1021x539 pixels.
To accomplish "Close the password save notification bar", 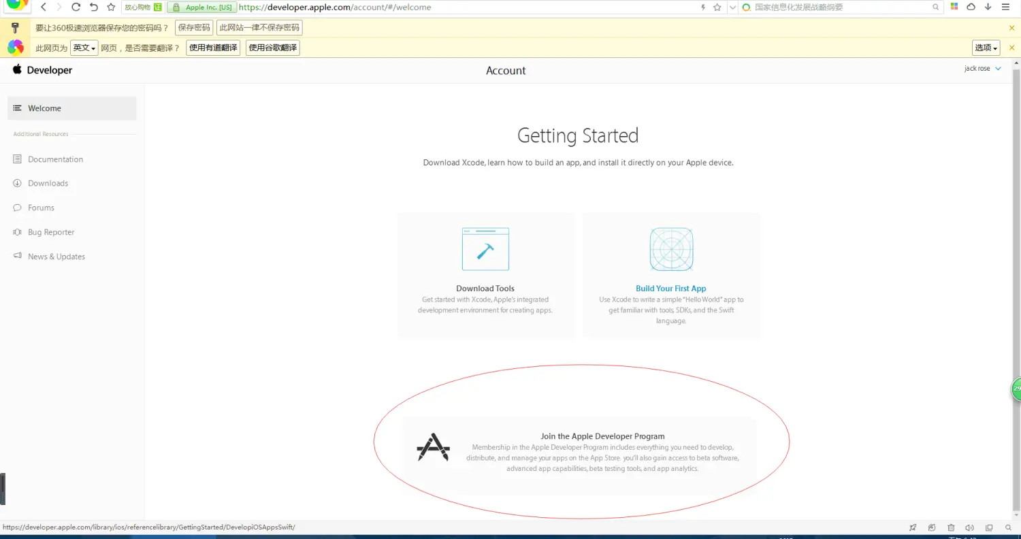I will tap(1011, 28).
